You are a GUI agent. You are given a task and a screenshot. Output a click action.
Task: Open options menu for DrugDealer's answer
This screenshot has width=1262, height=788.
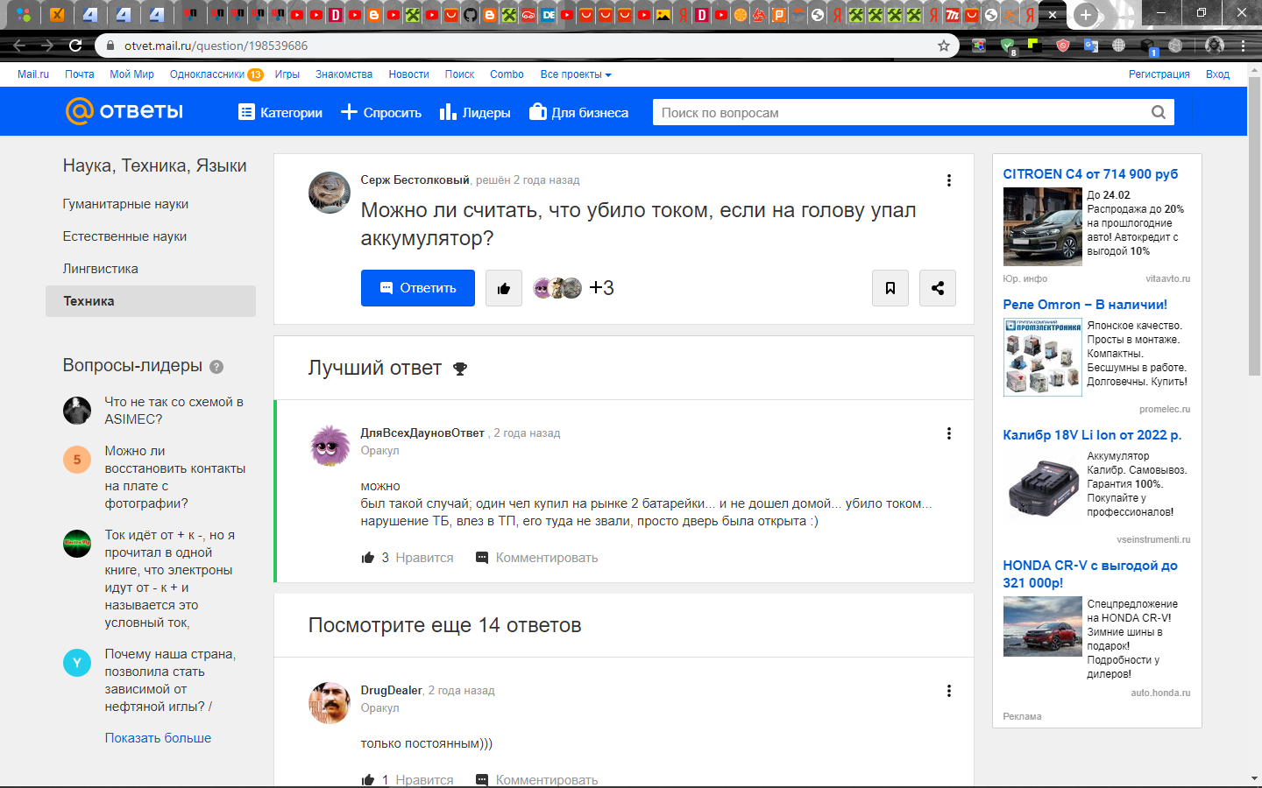pyautogui.click(x=948, y=691)
